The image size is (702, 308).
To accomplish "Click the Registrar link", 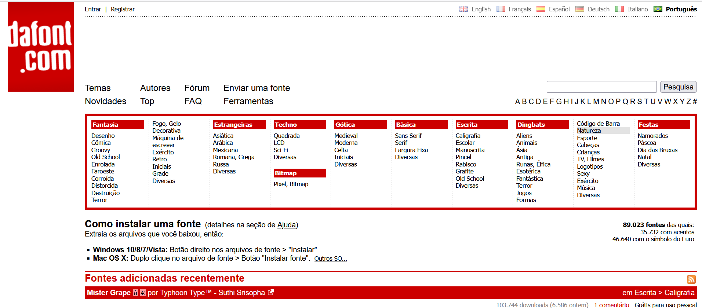I will [x=123, y=9].
